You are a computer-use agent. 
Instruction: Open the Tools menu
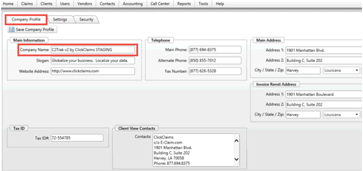(x=203, y=4)
